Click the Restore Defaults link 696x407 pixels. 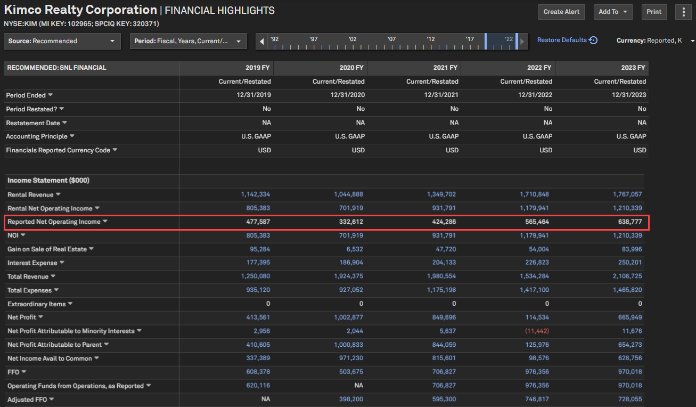click(562, 40)
